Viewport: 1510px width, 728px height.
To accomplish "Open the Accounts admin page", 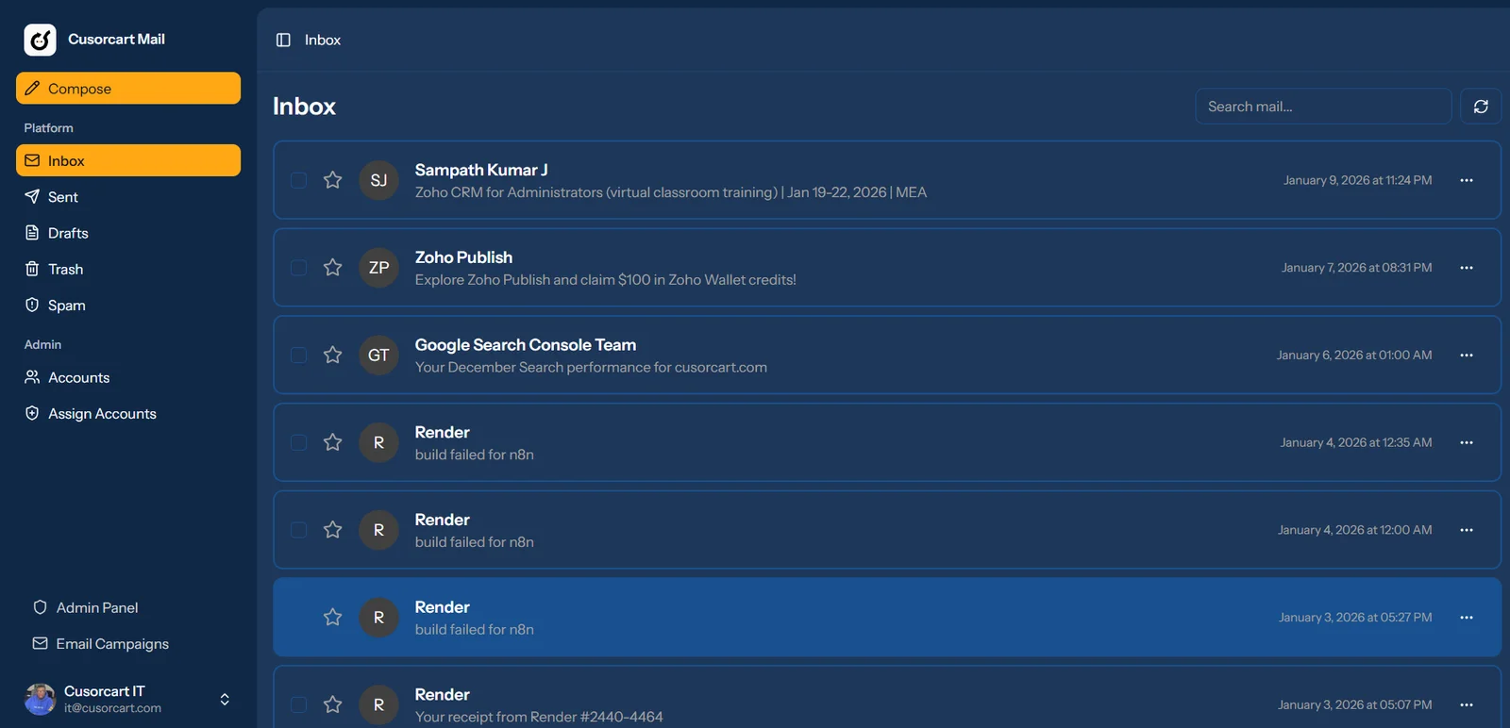I will pos(128,377).
